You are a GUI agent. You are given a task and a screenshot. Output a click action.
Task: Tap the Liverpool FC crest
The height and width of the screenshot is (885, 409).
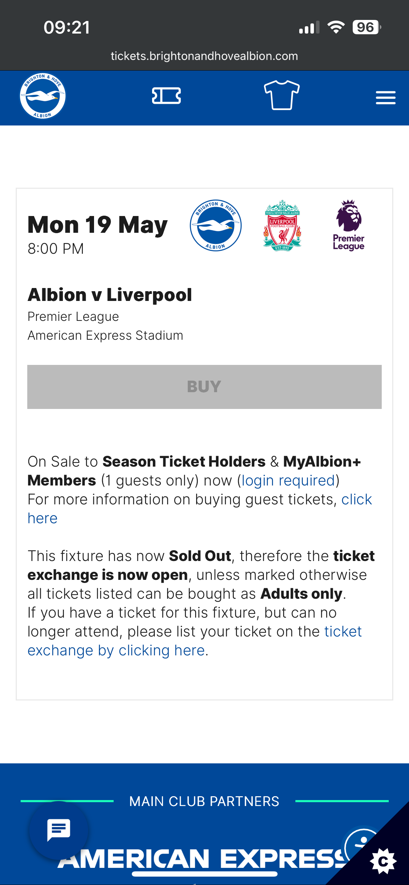282,225
